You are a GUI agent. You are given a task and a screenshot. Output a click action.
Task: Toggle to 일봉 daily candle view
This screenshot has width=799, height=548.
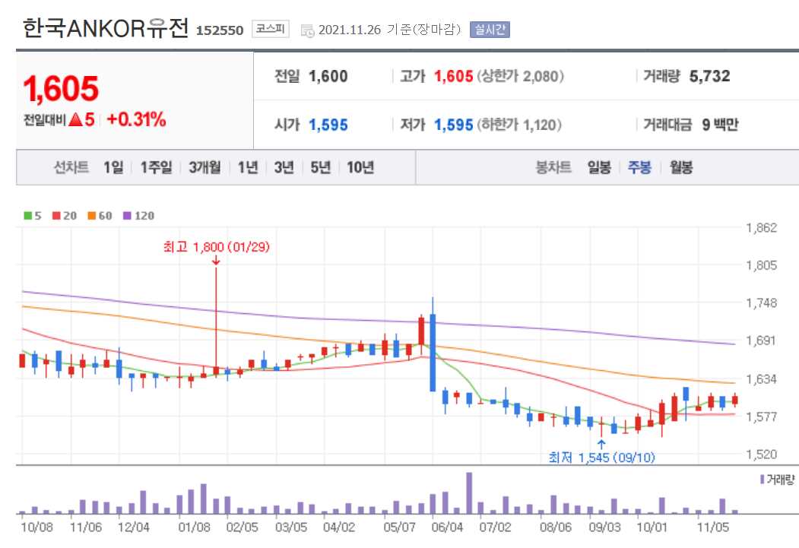[598, 166]
